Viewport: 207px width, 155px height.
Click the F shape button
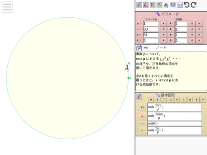pyautogui.click(x=203, y=100)
